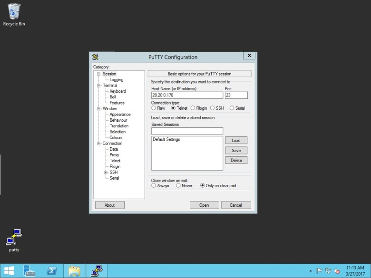Open the Colours settings category
The width and height of the screenshot is (371, 278).
tap(116, 138)
